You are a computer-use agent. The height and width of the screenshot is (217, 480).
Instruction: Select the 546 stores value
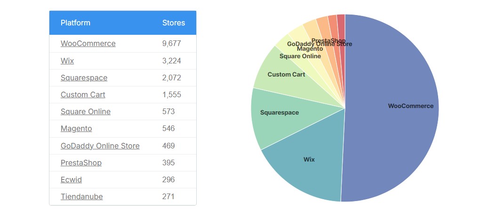168,128
